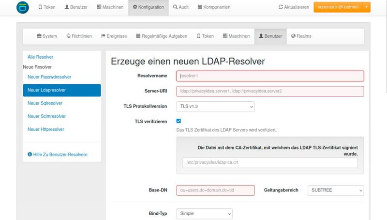Open Bind-Typ Simple dropdown
This screenshot has height=220, width=387.
[x=204, y=214]
